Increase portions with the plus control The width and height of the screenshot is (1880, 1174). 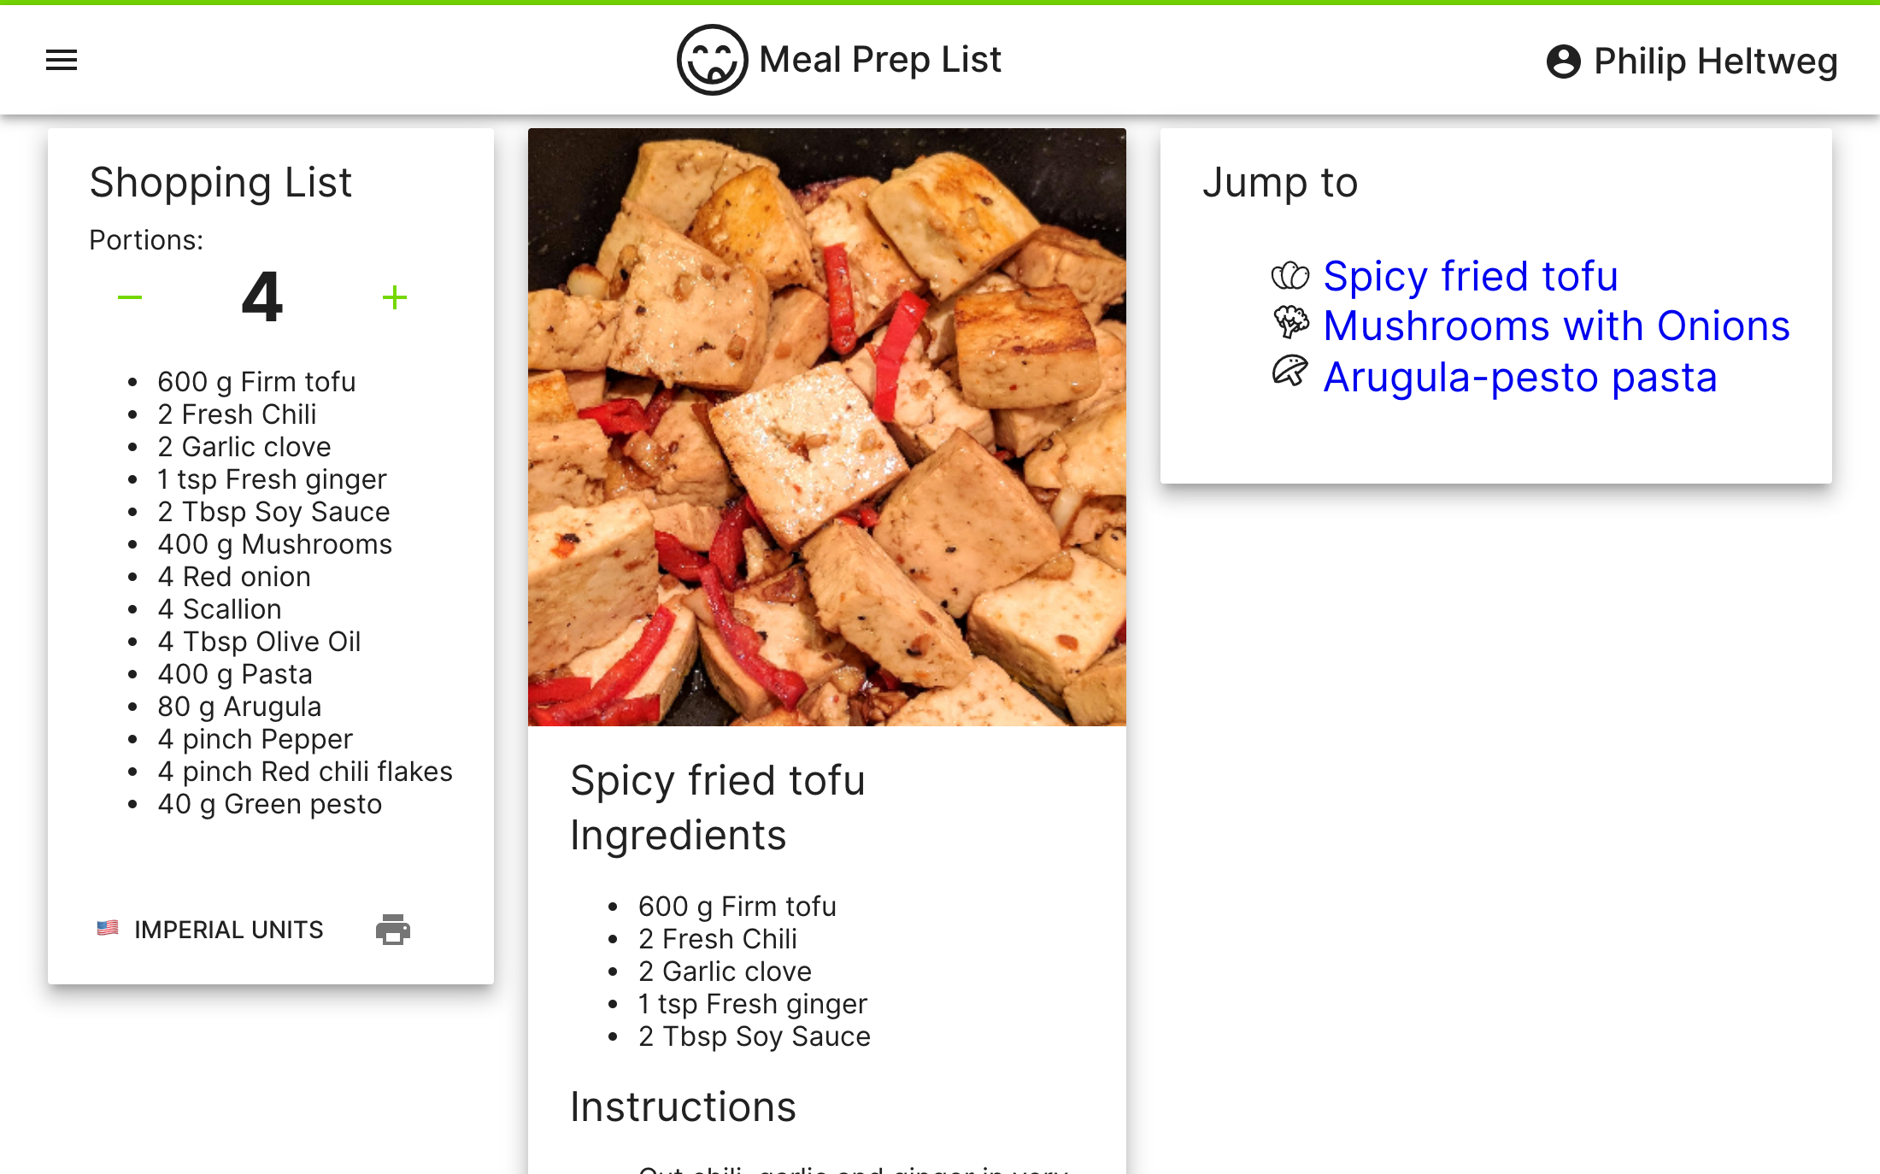tap(394, 297)
